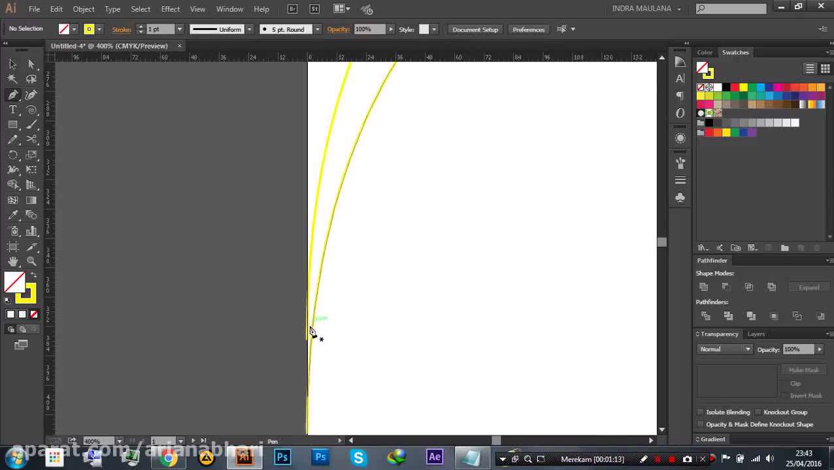Viewport: 834px width, 470px height.
Task: Toggle Opacity & Mask Define Knockout Shape
Action: 701,424
